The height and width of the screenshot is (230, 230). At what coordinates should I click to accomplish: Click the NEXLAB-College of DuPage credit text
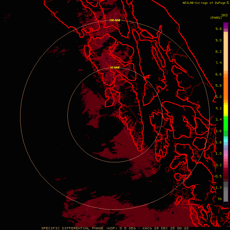coord(205,3)
